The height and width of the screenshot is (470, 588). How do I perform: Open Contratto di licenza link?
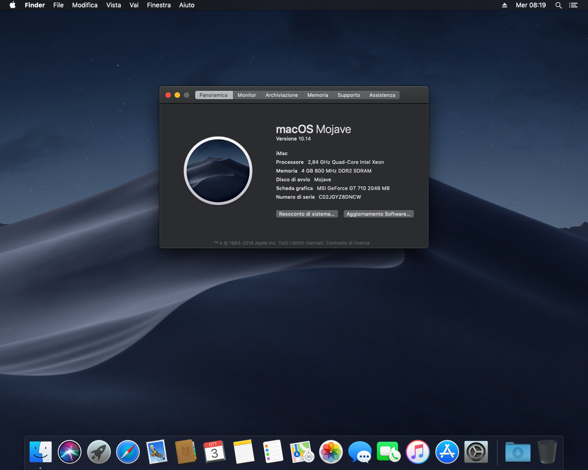point(348,243)
